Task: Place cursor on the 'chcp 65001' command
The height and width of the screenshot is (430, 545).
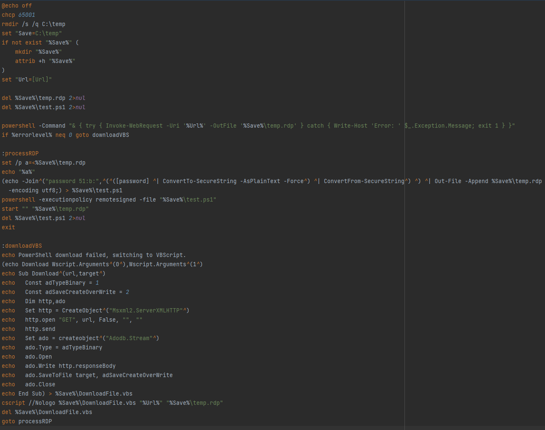Action: [x=18, y=15]
